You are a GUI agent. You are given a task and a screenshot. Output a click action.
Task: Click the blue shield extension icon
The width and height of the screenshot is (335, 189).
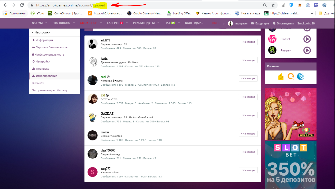click(291, 5)
